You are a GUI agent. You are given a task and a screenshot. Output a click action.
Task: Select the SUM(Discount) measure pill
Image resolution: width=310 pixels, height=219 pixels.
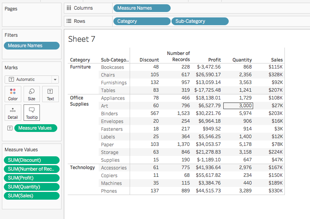click(32, 160)
